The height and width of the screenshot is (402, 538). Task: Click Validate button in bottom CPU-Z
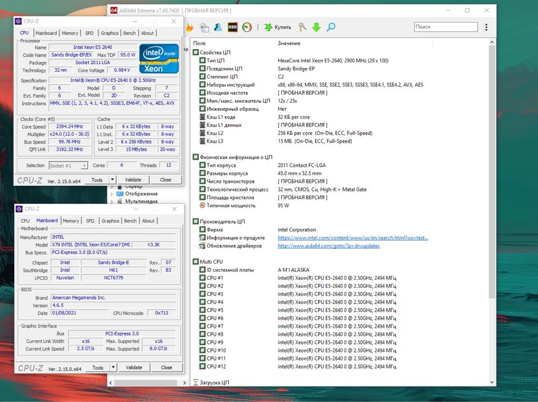(134, 368)
